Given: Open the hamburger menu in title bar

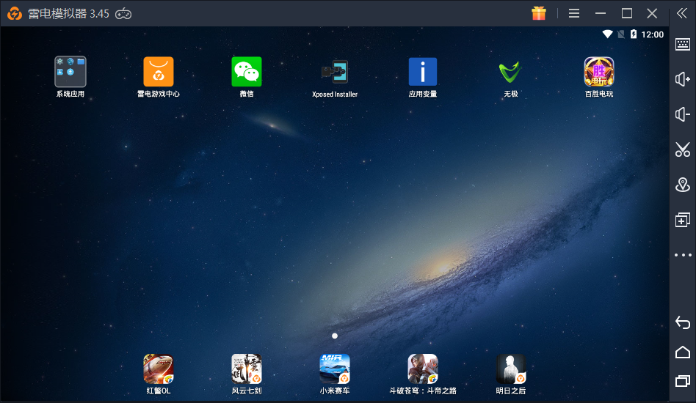Looking at the screenshot, I should click(574, 13).
